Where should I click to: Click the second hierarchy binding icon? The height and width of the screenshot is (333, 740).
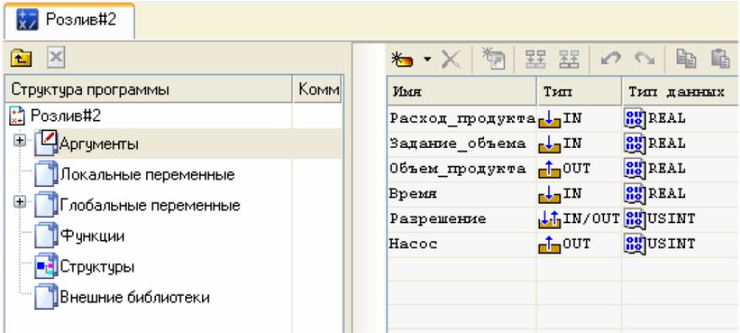pos(569,60)
